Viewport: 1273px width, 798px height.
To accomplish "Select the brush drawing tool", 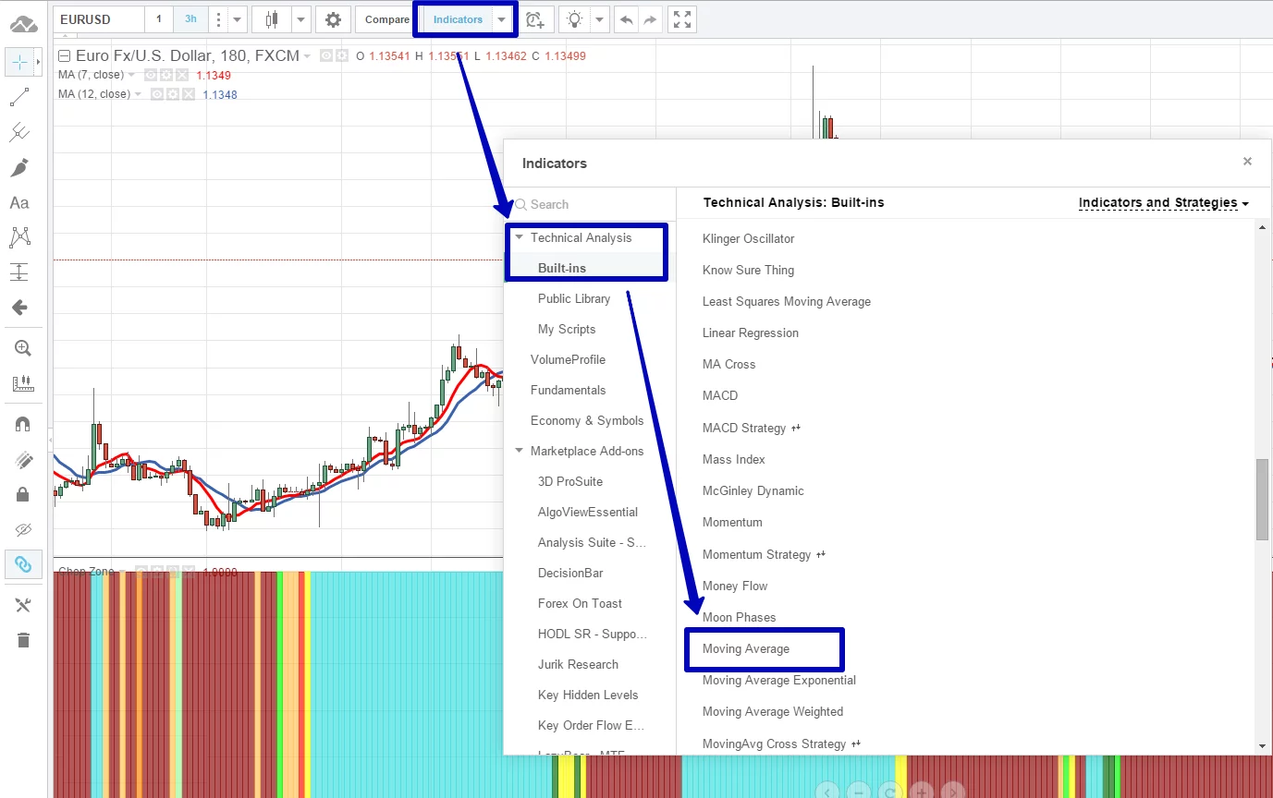I will click(x=19, y=167).
